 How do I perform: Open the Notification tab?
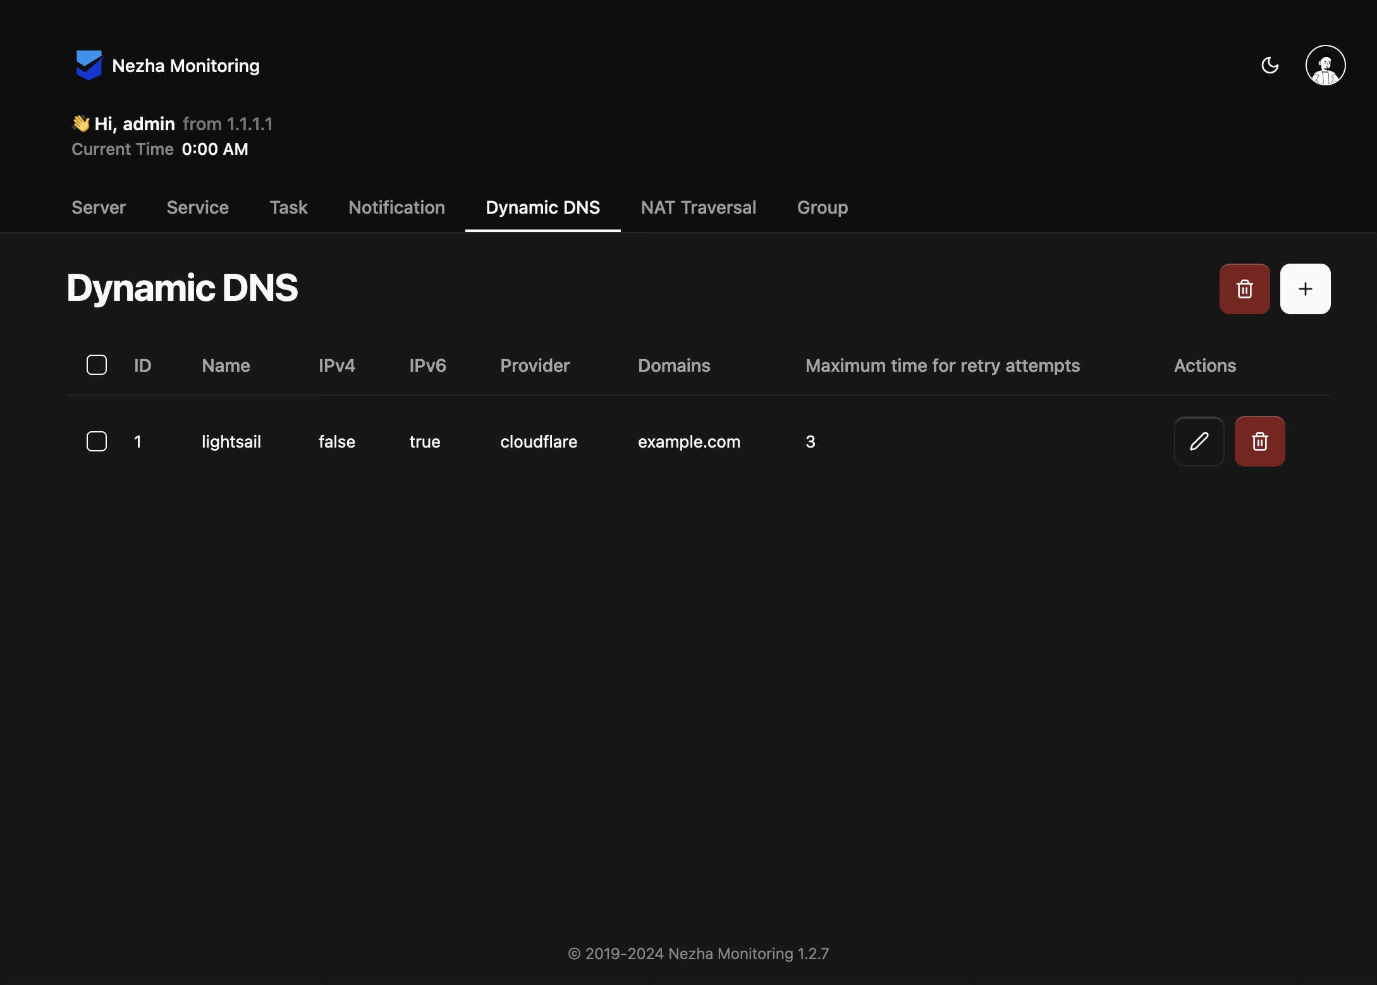(x=396, y=207)
